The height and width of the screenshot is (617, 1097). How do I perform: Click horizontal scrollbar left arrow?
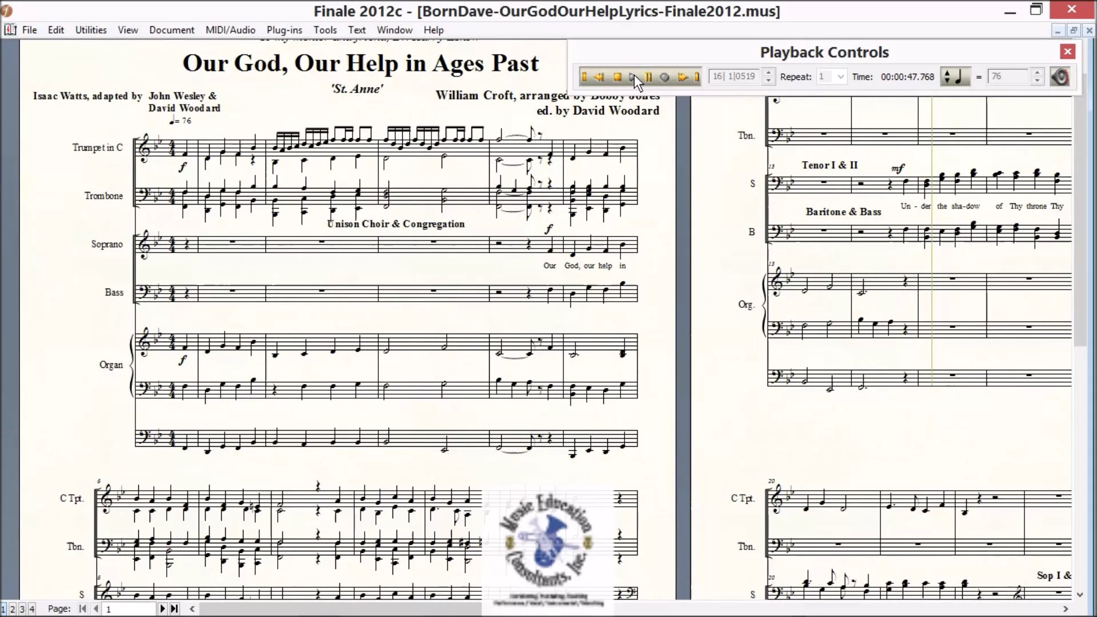[x=192, y=609]
